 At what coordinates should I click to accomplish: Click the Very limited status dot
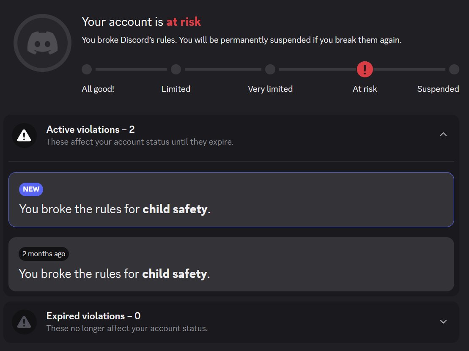point(270,69)
